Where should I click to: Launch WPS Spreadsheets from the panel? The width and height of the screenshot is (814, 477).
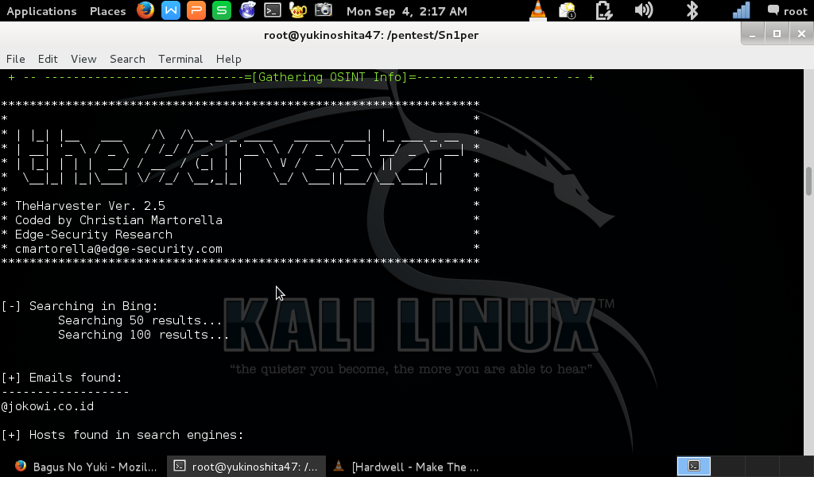222,10
